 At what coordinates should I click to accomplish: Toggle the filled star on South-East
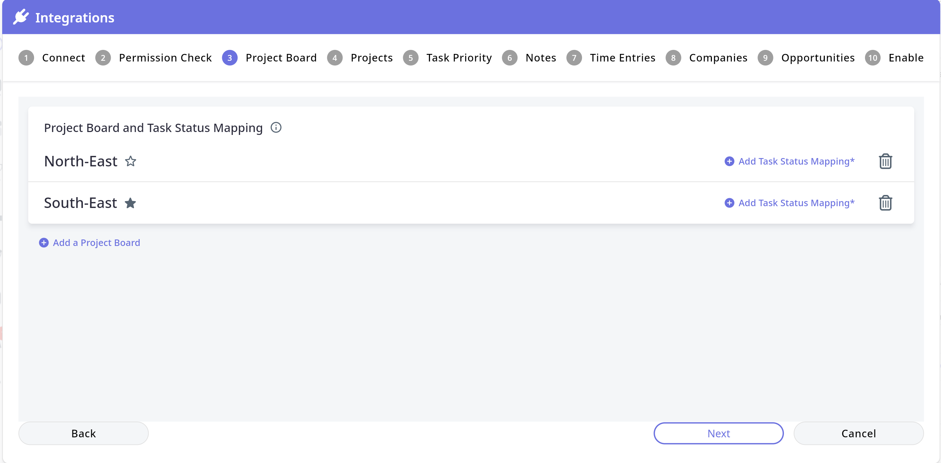[x=130, y=203]
